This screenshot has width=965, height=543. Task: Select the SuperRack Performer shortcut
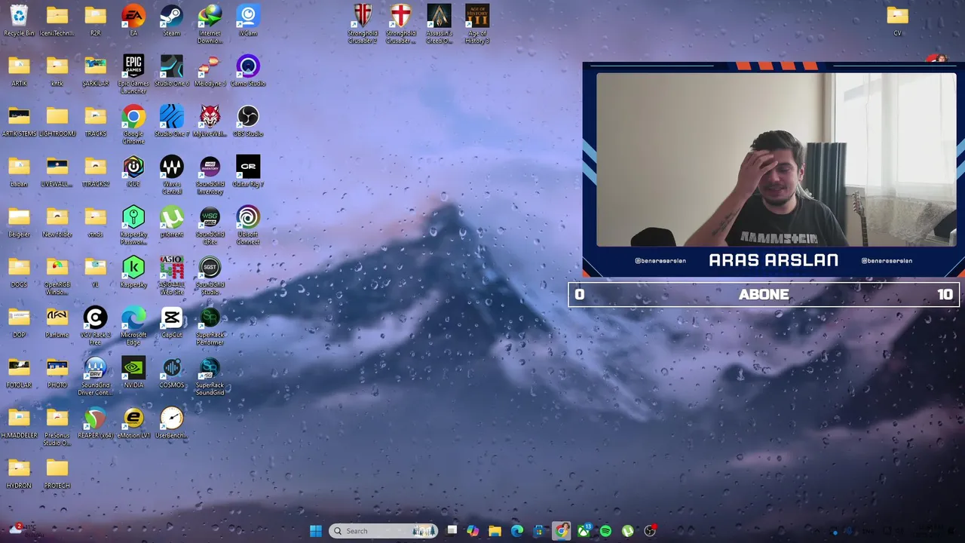pos(210,326)
